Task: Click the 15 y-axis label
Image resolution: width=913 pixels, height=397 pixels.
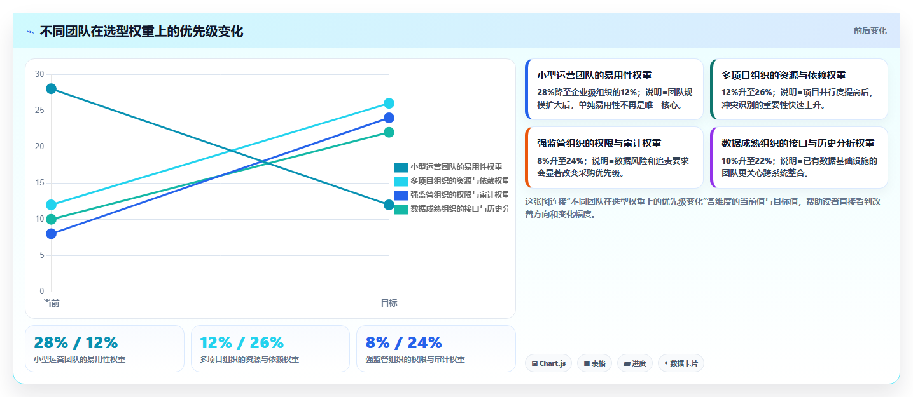Action: tap(39, 183)
